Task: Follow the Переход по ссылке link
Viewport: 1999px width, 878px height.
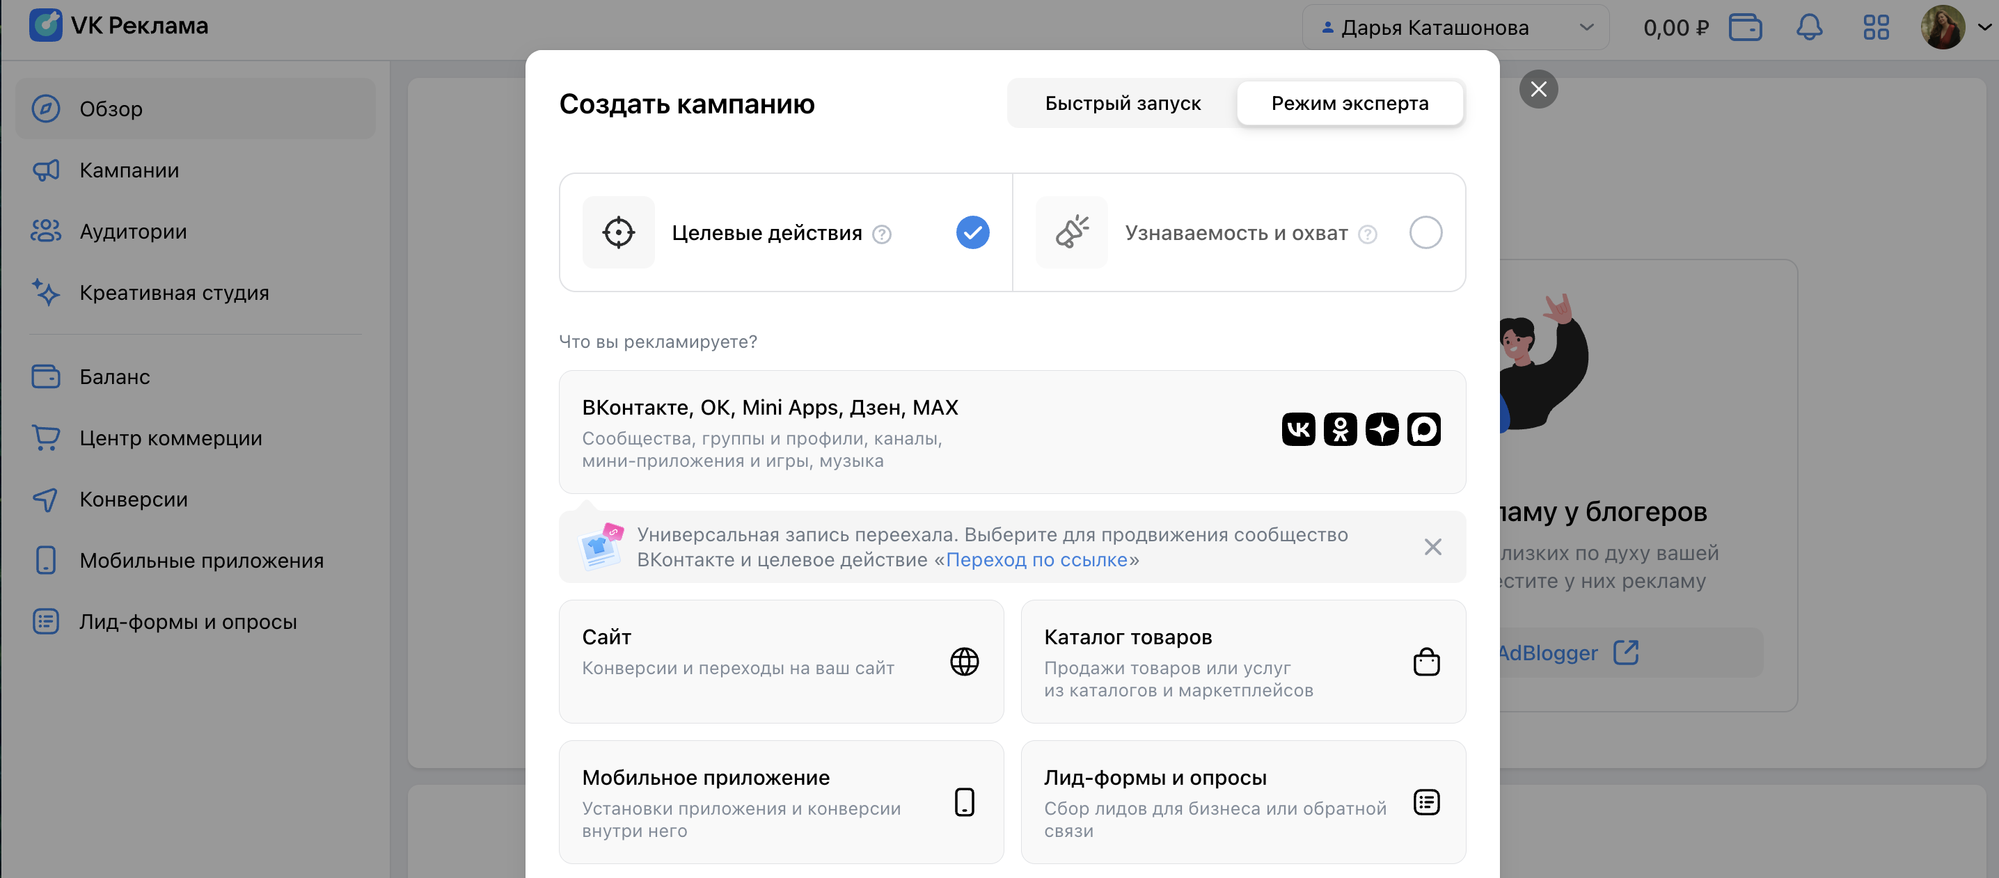Action: click(1037, 559)
